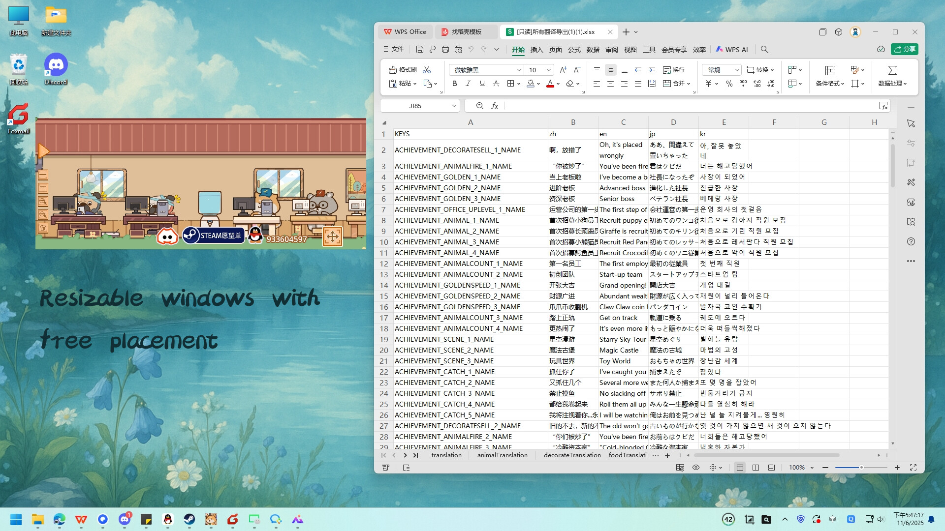
Task: Click the 分享 (Share) button
Action: [x=905, y=49]
